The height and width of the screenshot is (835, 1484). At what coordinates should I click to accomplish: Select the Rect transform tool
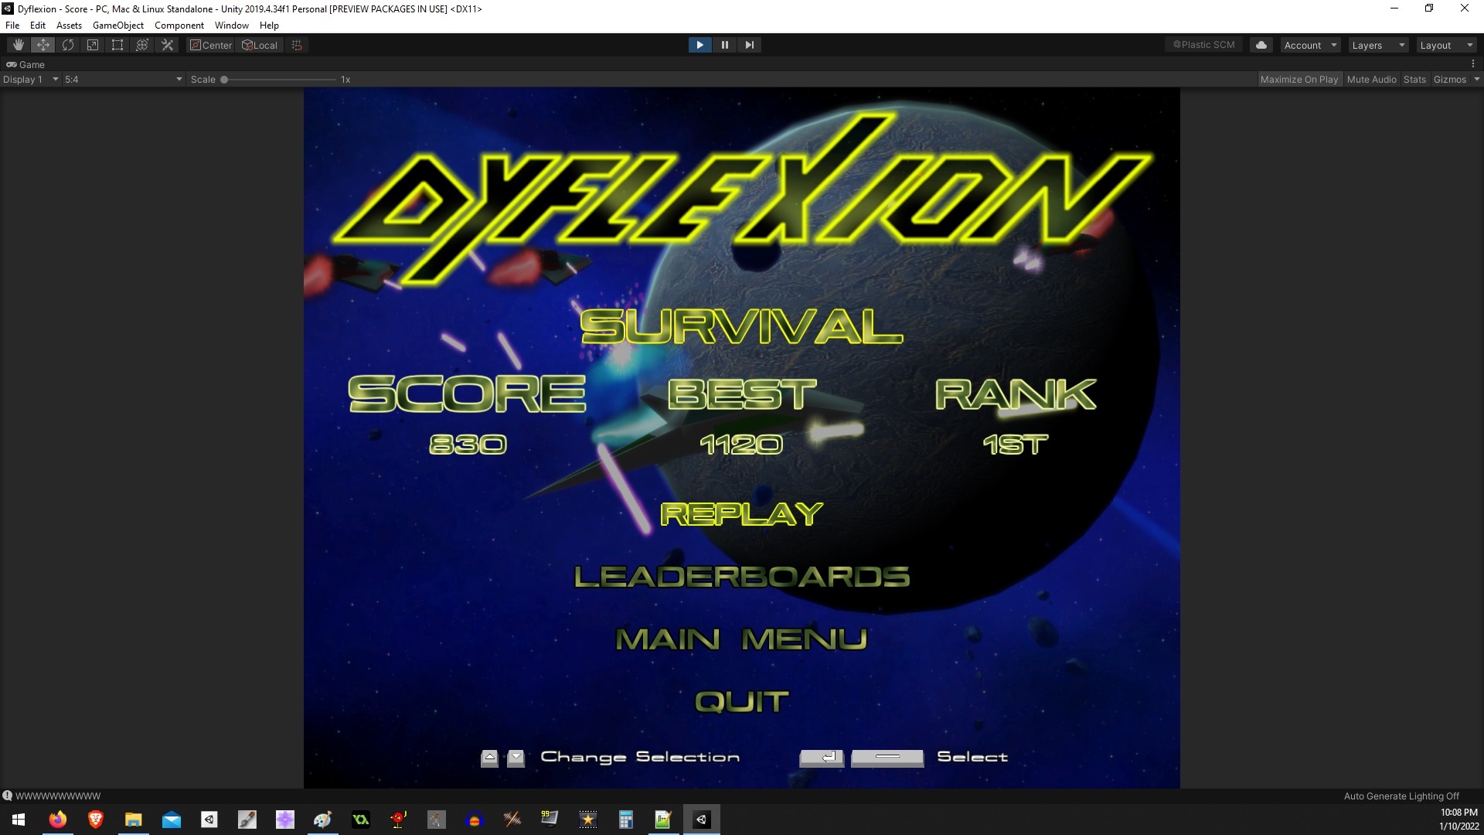(x=117, y=45)
